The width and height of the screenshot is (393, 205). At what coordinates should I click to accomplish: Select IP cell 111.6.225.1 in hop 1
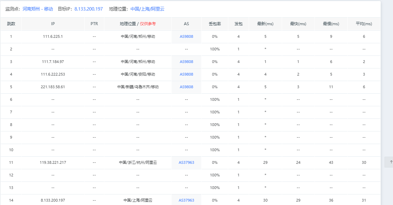53,36
